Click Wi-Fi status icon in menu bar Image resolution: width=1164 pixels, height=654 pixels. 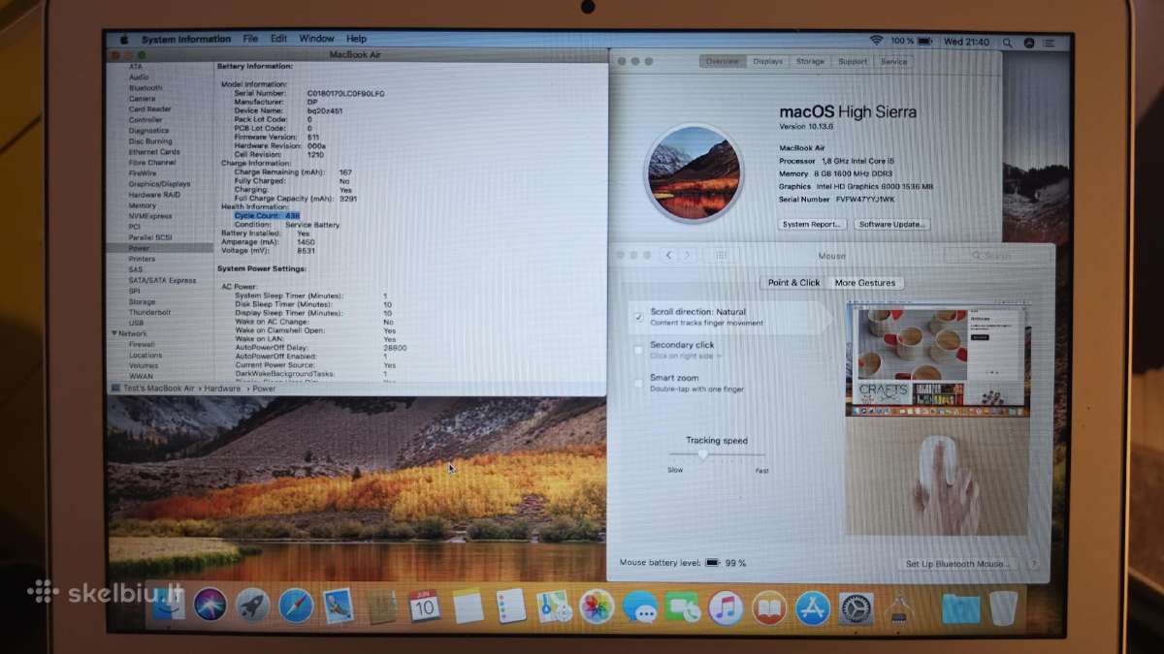tap(876, 41)
